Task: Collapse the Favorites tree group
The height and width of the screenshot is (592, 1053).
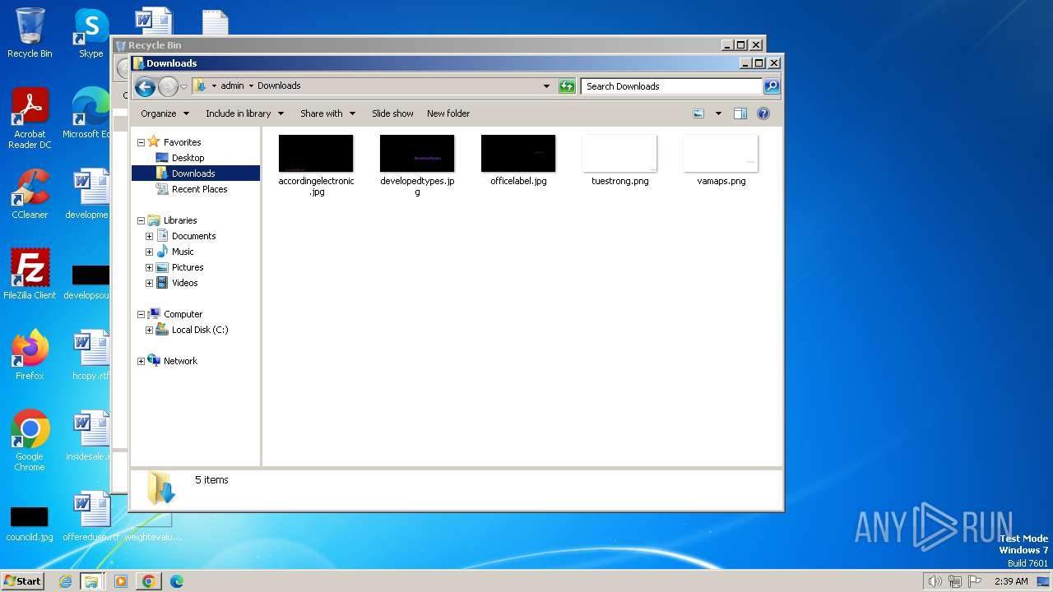Action: click(141, 142)
